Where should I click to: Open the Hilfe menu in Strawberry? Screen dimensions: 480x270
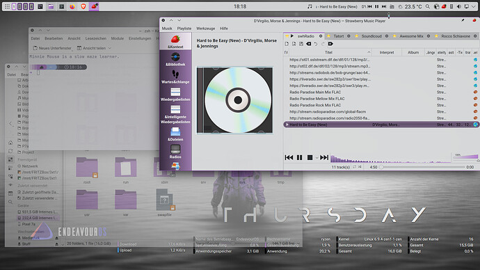224,28
